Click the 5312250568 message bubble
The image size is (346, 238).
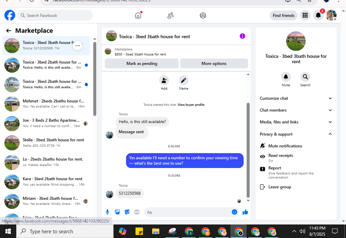129,193
